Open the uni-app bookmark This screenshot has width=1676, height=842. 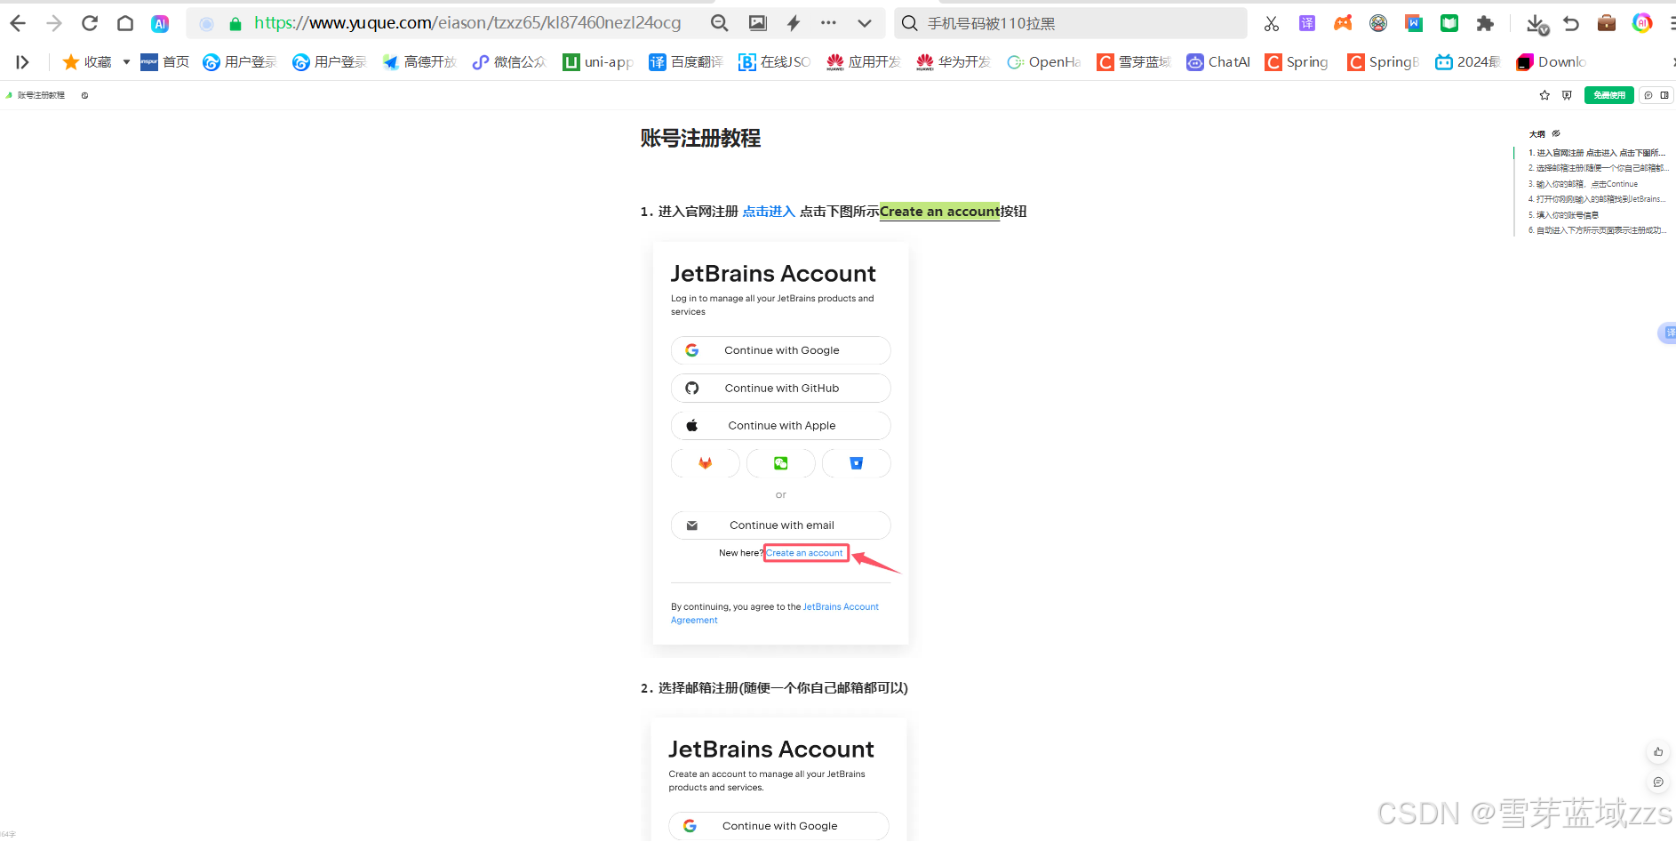598,61
